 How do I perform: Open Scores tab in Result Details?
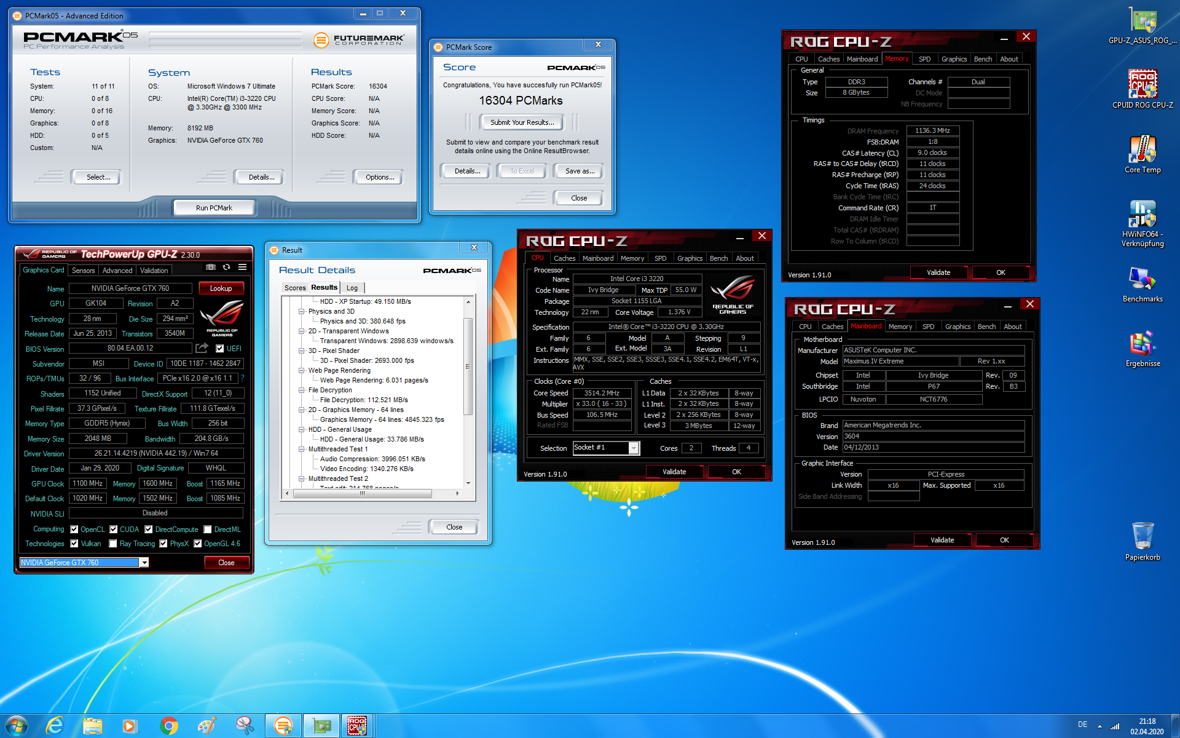(x=295, y=288)
